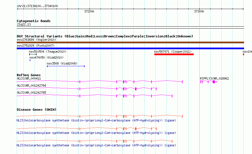Open the nsv587471 (Cooper2011) label
The image size is (252, 154).
point(173,52)
